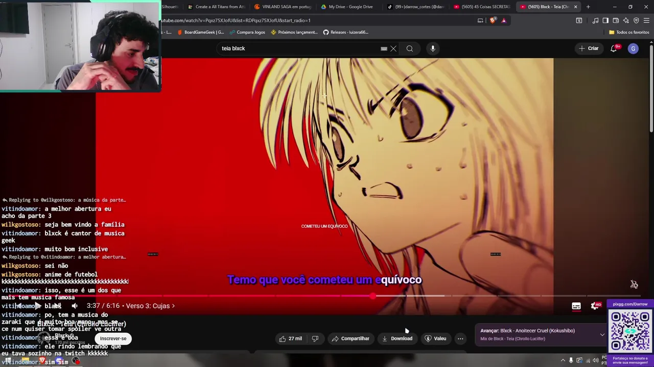654x367 pixels.
Task: Open 'Todos os favoritos' bookmarks folder
Action: click(629, 32)
